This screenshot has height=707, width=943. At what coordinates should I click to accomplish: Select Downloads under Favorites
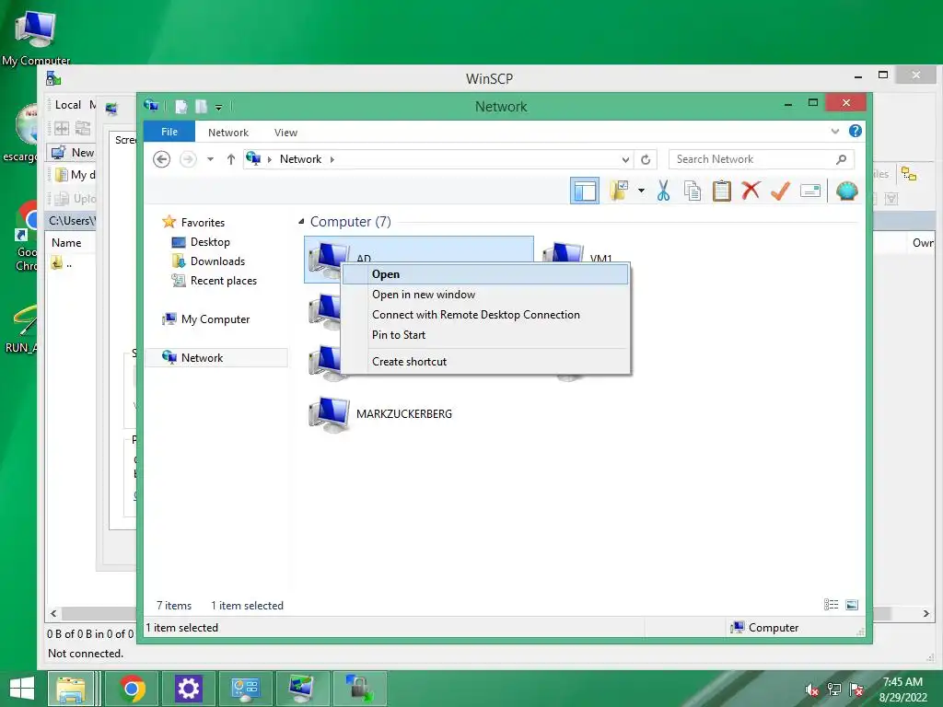click(217, 261)
